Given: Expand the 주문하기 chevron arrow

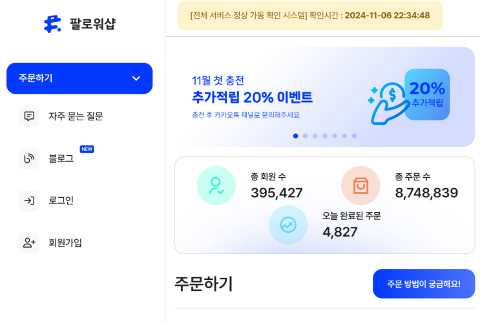Looking at the screenshot, I should (136, 78).
